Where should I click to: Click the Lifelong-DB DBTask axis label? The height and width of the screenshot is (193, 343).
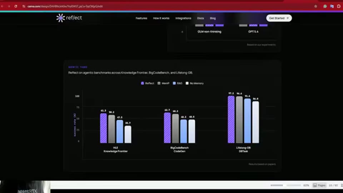click(x=243, y=149)
